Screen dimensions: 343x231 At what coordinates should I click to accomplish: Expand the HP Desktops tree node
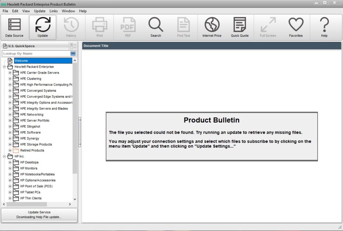coord(10,162)
